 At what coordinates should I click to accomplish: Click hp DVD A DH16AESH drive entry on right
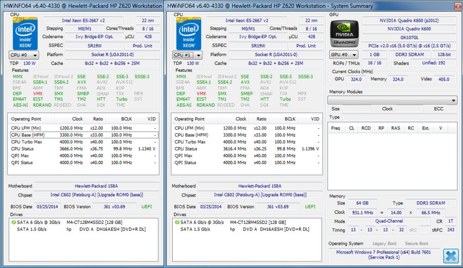click(x=269, y=229)
